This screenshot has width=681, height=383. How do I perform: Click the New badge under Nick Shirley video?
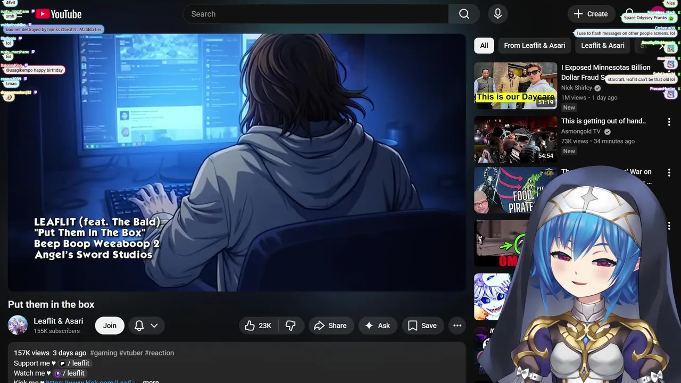pyautogui.click(x=569, y=107)
